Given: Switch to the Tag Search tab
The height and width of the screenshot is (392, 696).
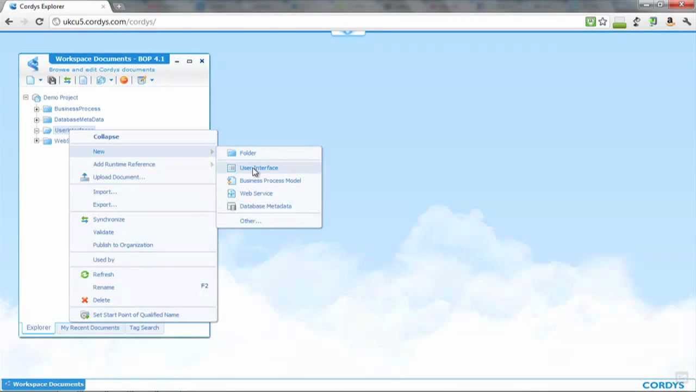Looking at the screenshot, I should coord(144,328).
